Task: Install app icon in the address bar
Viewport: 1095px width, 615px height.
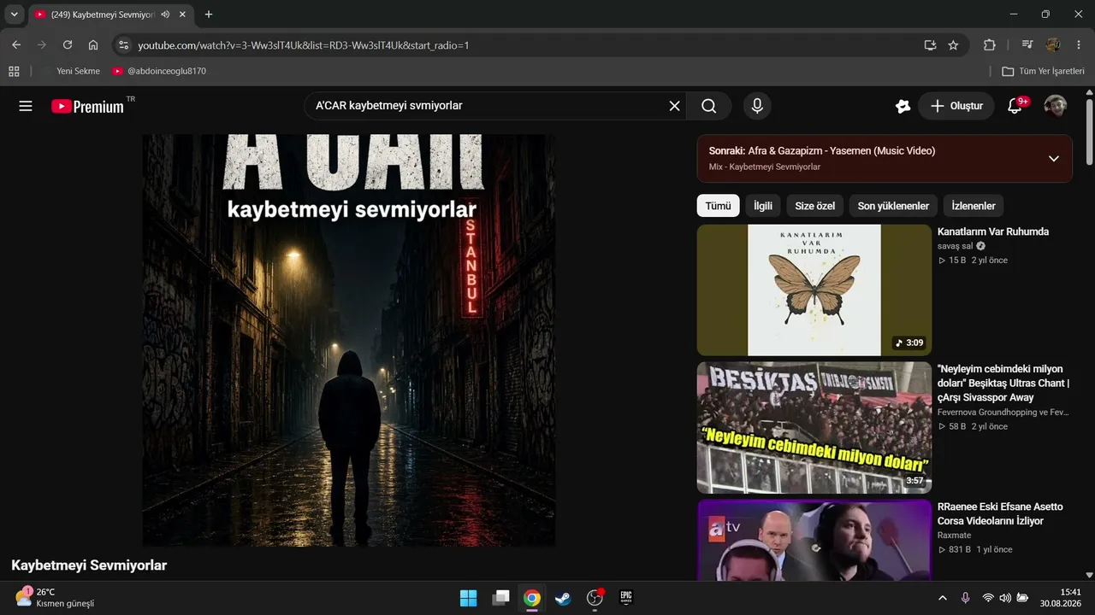Action: 930,45
